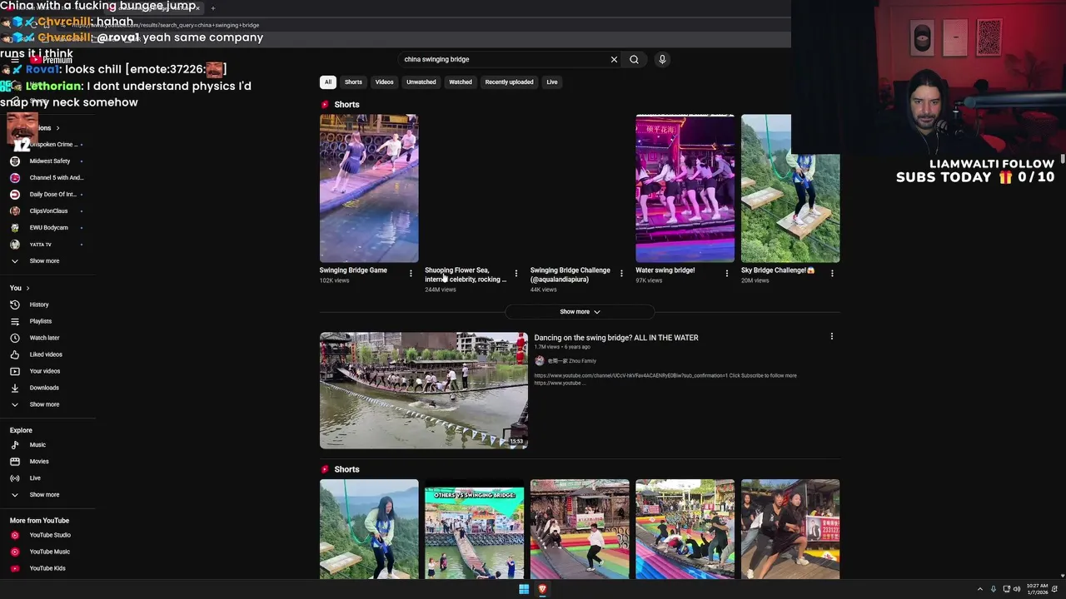
Task: Open YATTA TV subscription
Action: coord(41,245)
